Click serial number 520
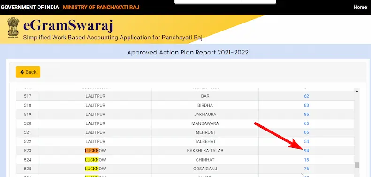Image resolution: width=371 pixels, height=177 pixels. [x=28, y=123]
